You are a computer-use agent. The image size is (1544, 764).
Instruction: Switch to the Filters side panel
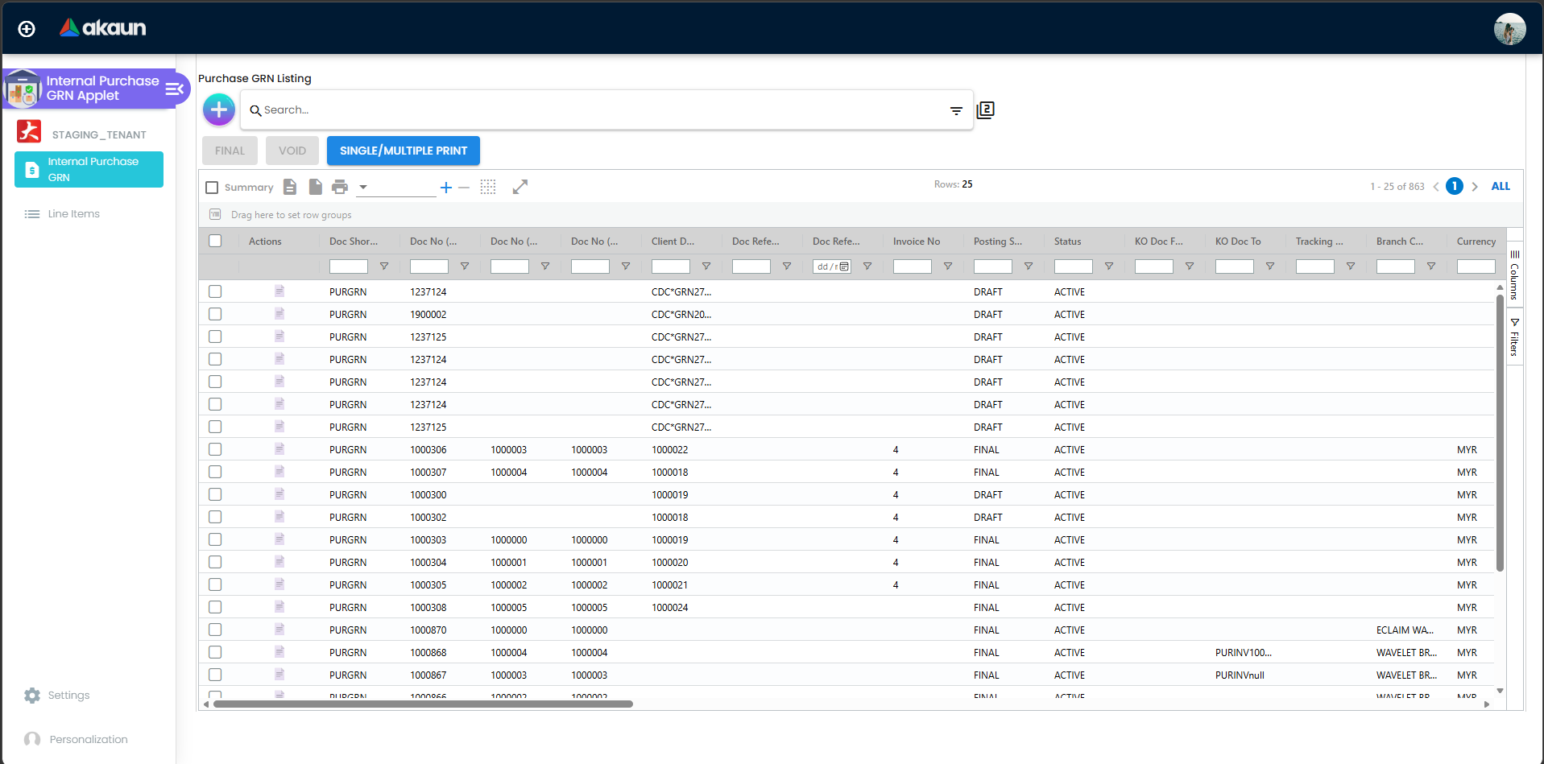pyautogui.click(x=1515, y=337)
